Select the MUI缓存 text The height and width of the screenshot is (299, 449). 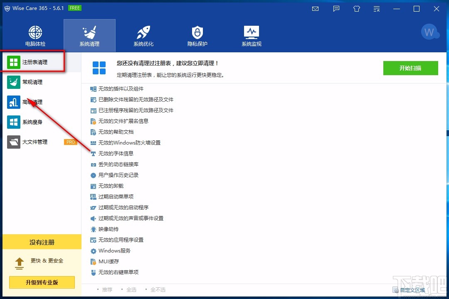pos(109,261)
